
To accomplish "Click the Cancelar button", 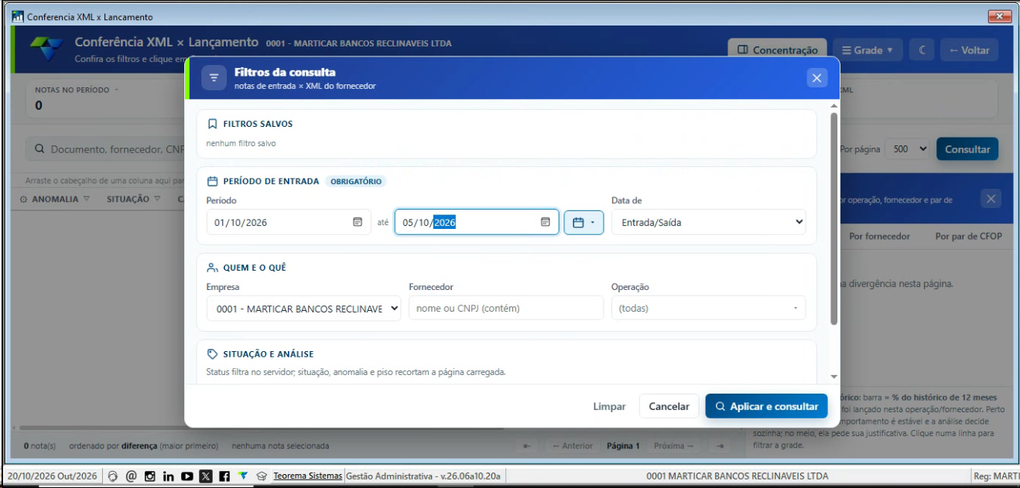I will coord(669,406).
